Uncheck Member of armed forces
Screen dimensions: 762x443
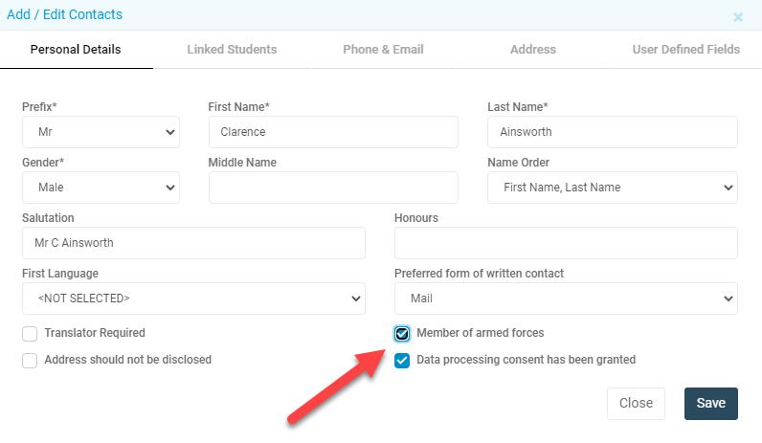[x=402, y=334]
